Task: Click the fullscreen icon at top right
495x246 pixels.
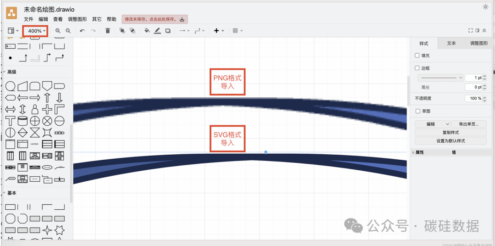Action: (x=470, y=31)
